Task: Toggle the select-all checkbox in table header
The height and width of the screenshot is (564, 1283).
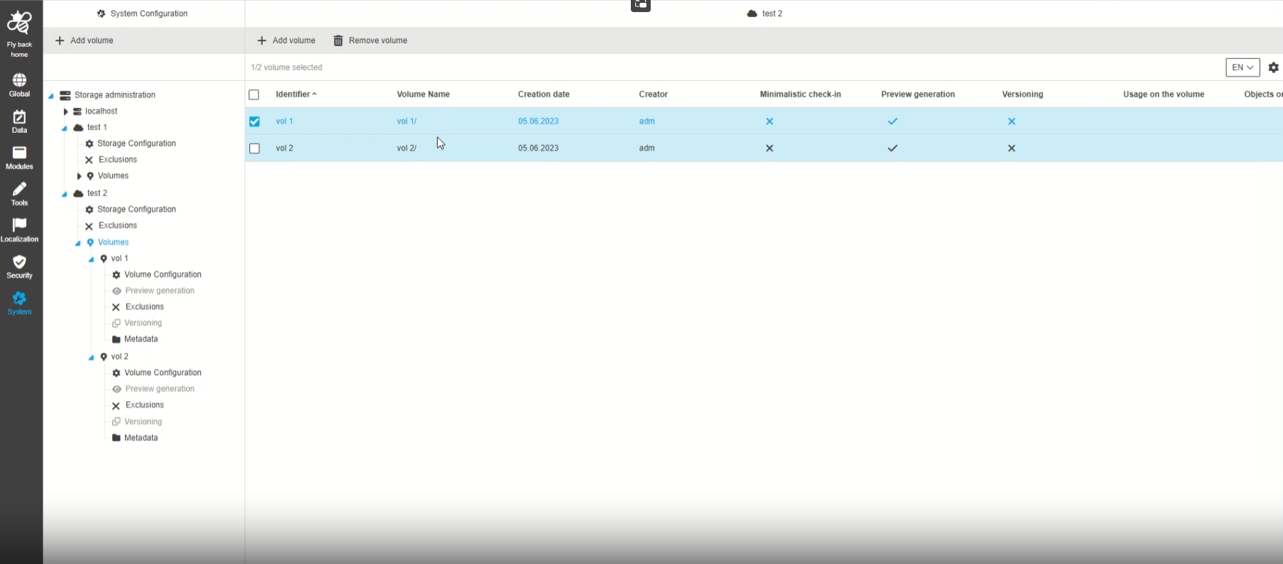Action: (x=254, y=94)
